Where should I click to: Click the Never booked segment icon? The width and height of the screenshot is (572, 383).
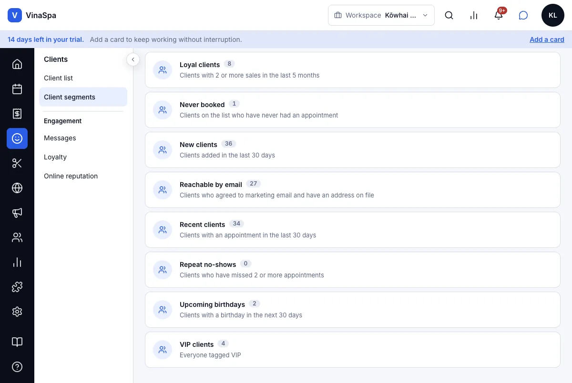pyautogui.click(x=163, y=110)
